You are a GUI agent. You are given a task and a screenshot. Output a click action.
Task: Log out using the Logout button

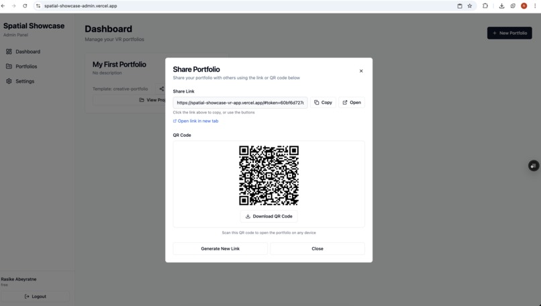pyautogui.click(x=35, y=297)
